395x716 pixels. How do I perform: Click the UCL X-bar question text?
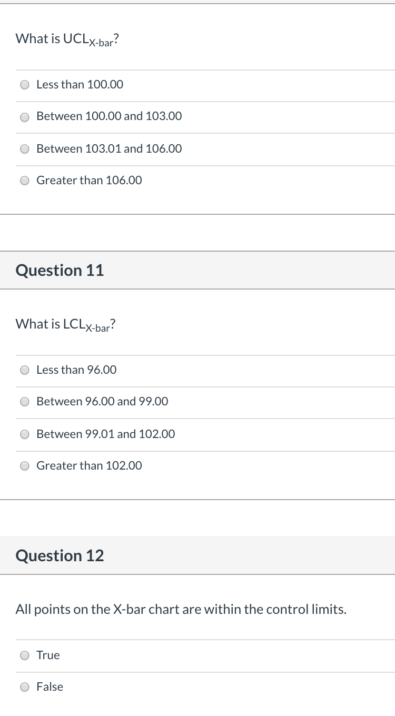pyautogui.click(x=66, y=38)
